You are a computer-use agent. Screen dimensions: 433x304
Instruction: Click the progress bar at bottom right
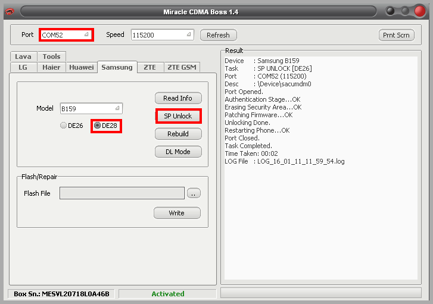click(x=321, y=293)
